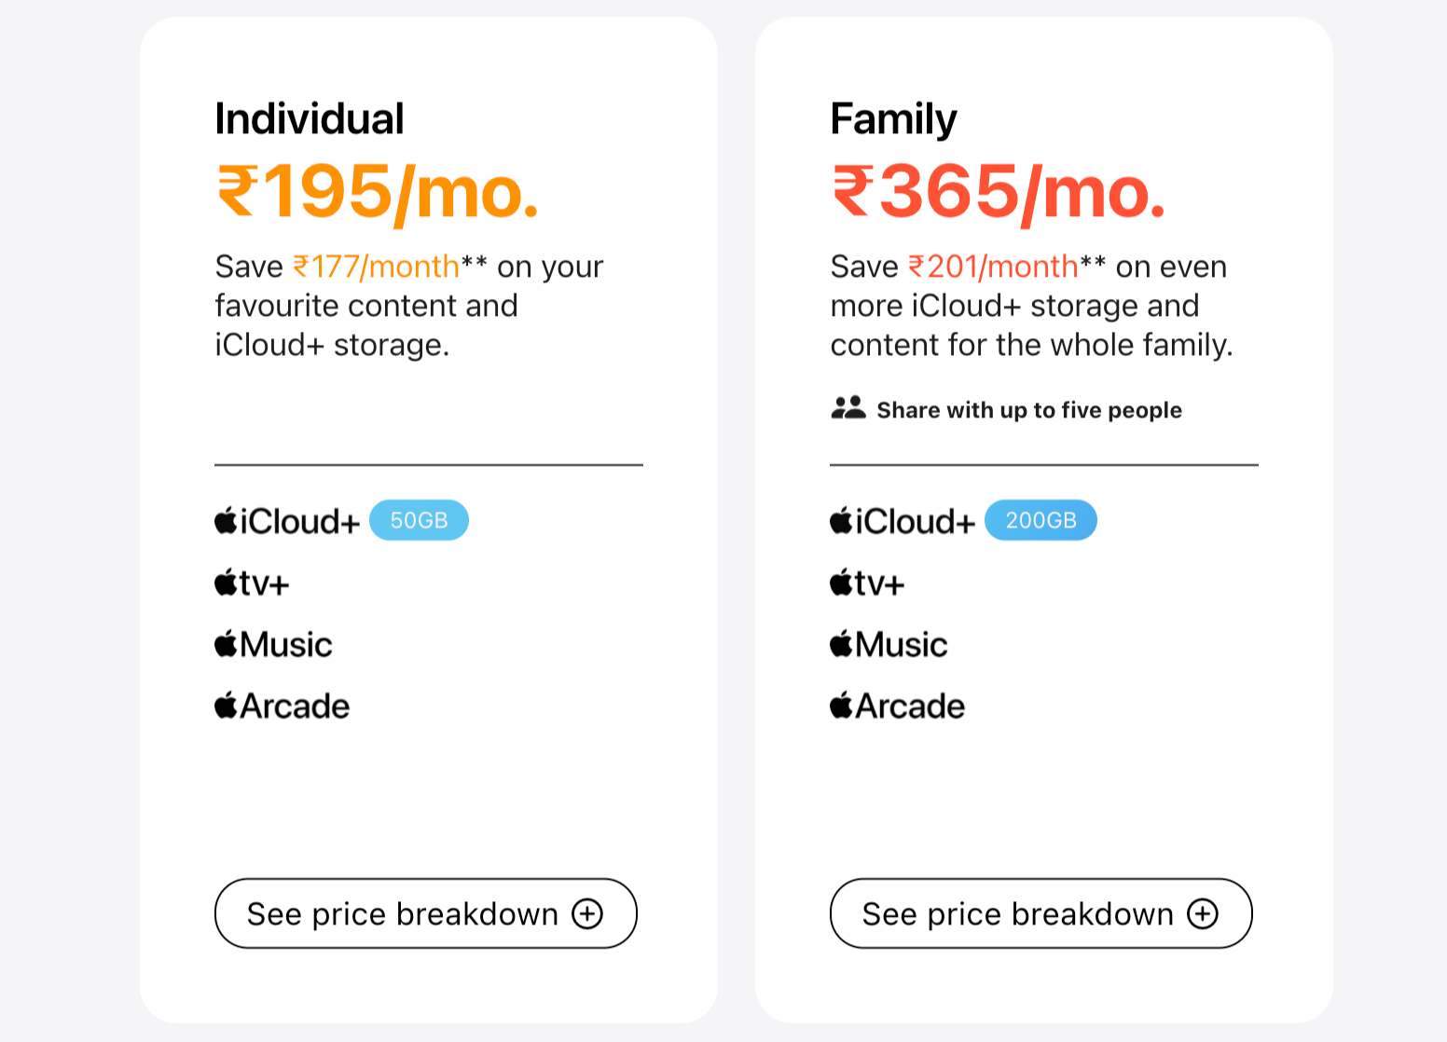
Task: Click the Apple tv+ logo in Individual plan
Action: tap(252, 583)
